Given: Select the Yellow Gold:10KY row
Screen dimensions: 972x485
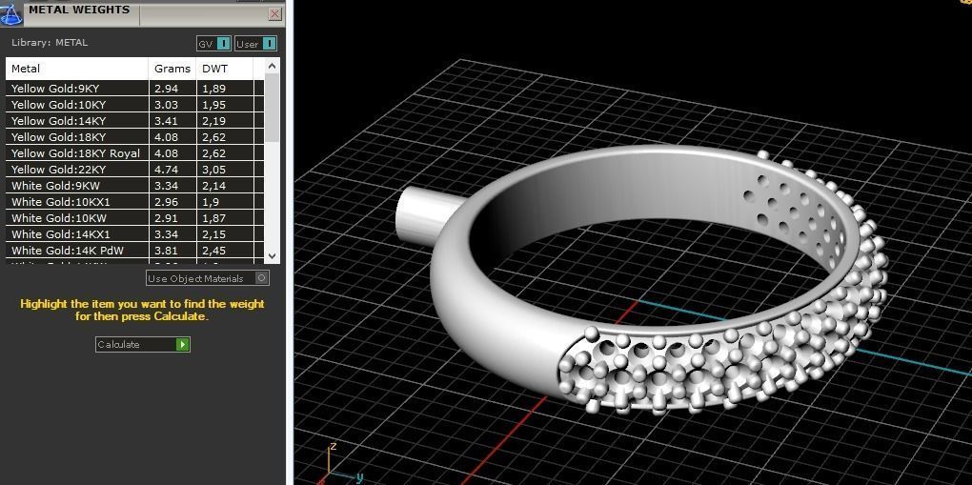Looking at the screenshot, I should click(x=134, y=104).
